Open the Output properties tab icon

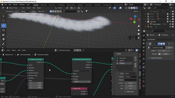tap(144, 44)
